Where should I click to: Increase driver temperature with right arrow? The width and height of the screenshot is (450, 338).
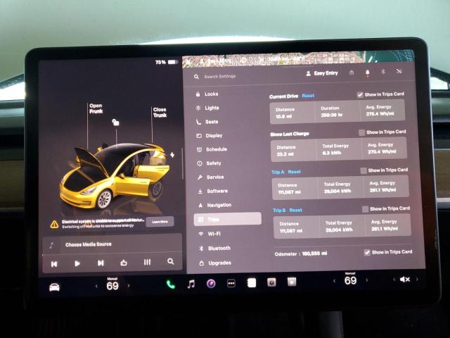(129, 286)
